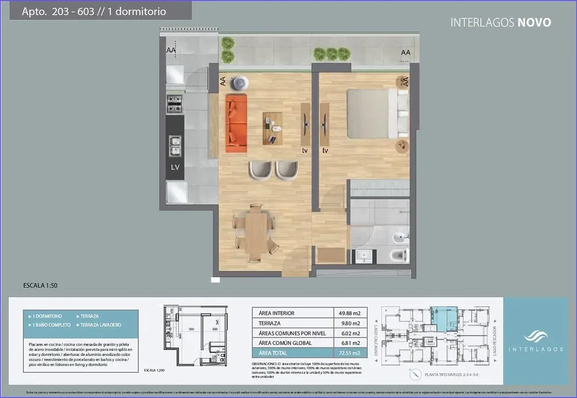
Task: Click the toilet in the bathroom
Action: (399, 254)
